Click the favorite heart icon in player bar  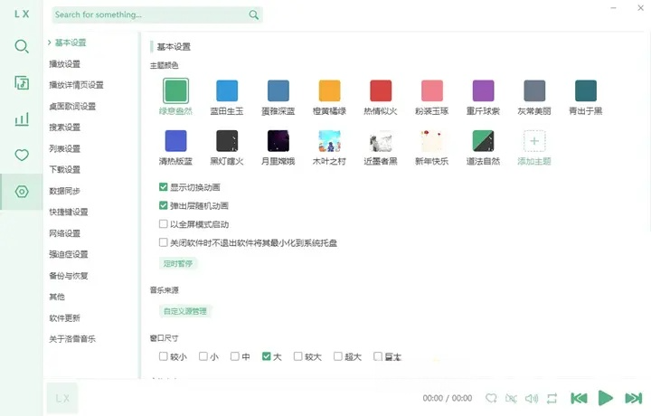pyautogui.click(x=491, y=399)
